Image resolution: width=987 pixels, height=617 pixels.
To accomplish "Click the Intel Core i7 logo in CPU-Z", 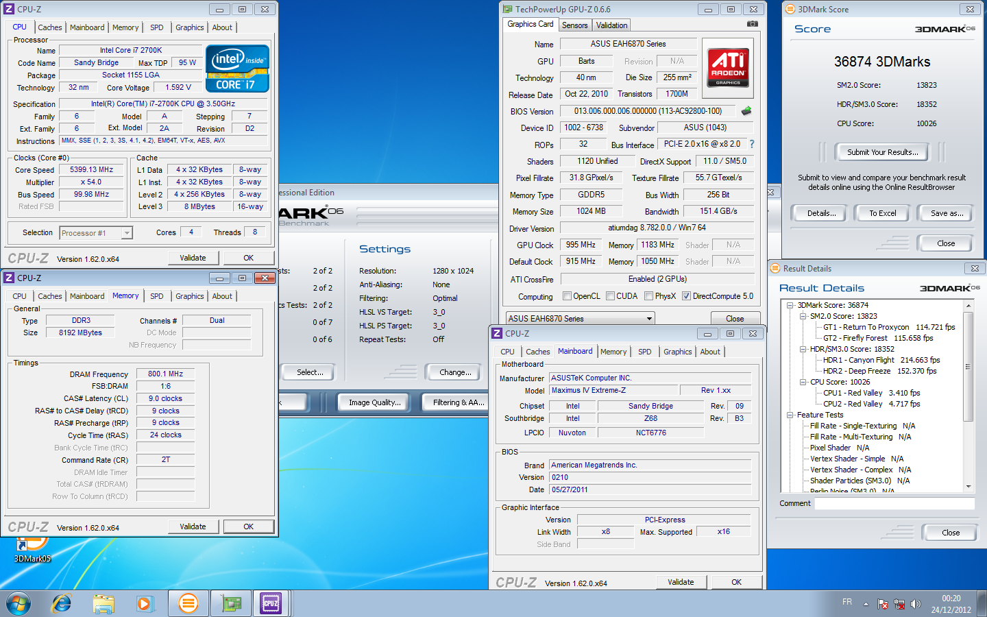I will tap(237, 69).
